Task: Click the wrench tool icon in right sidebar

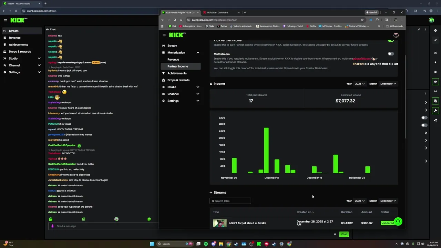Action: [x=435, y=111]
